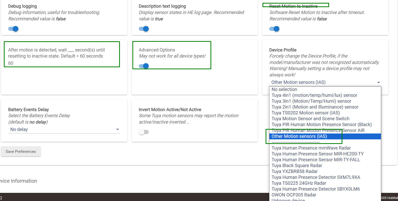The height and width of the screenshot is (201, 398).
Task: Toggle Reset Motion to Inactive switch
Action: pos(274,29)
